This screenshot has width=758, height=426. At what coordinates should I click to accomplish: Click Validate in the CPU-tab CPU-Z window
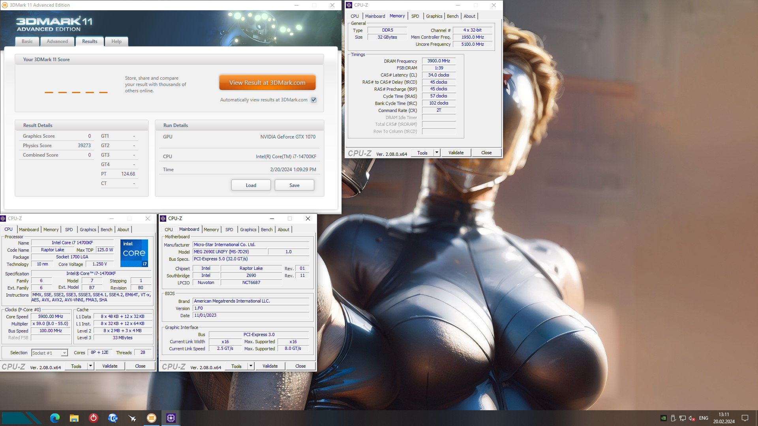click(x=110, y=366)
